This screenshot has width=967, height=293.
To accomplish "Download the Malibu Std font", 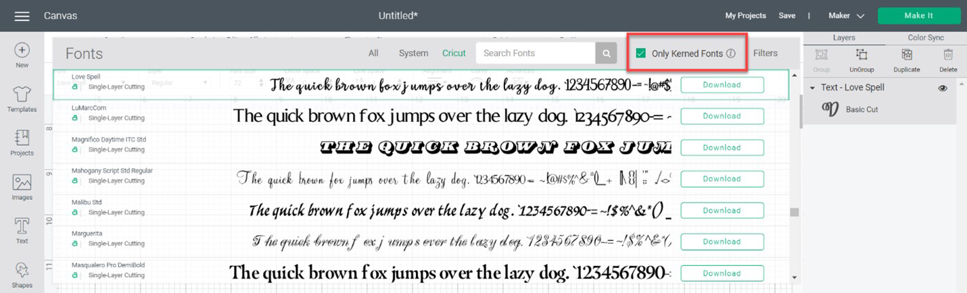I will [722, 211].
